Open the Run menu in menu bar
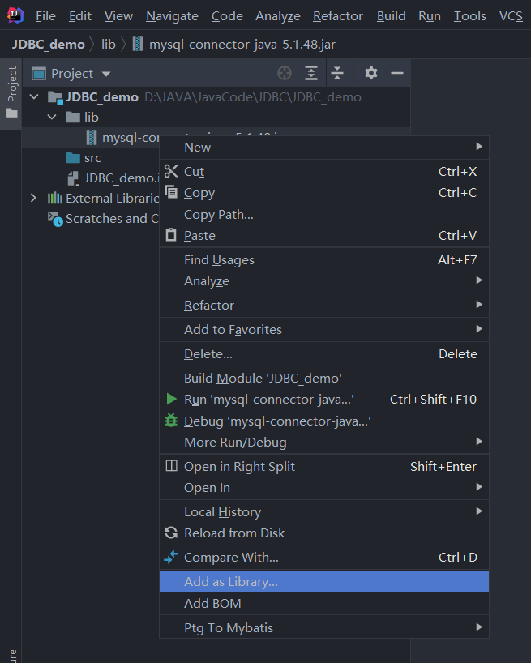 click(430, 16)
